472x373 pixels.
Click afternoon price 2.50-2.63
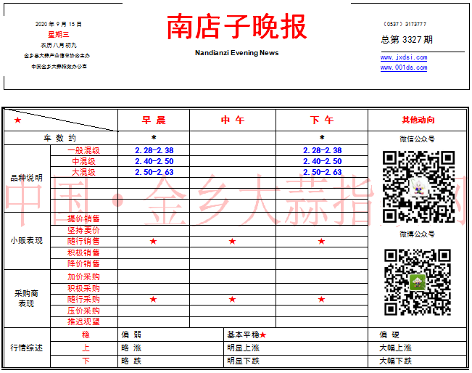(323, 172)
